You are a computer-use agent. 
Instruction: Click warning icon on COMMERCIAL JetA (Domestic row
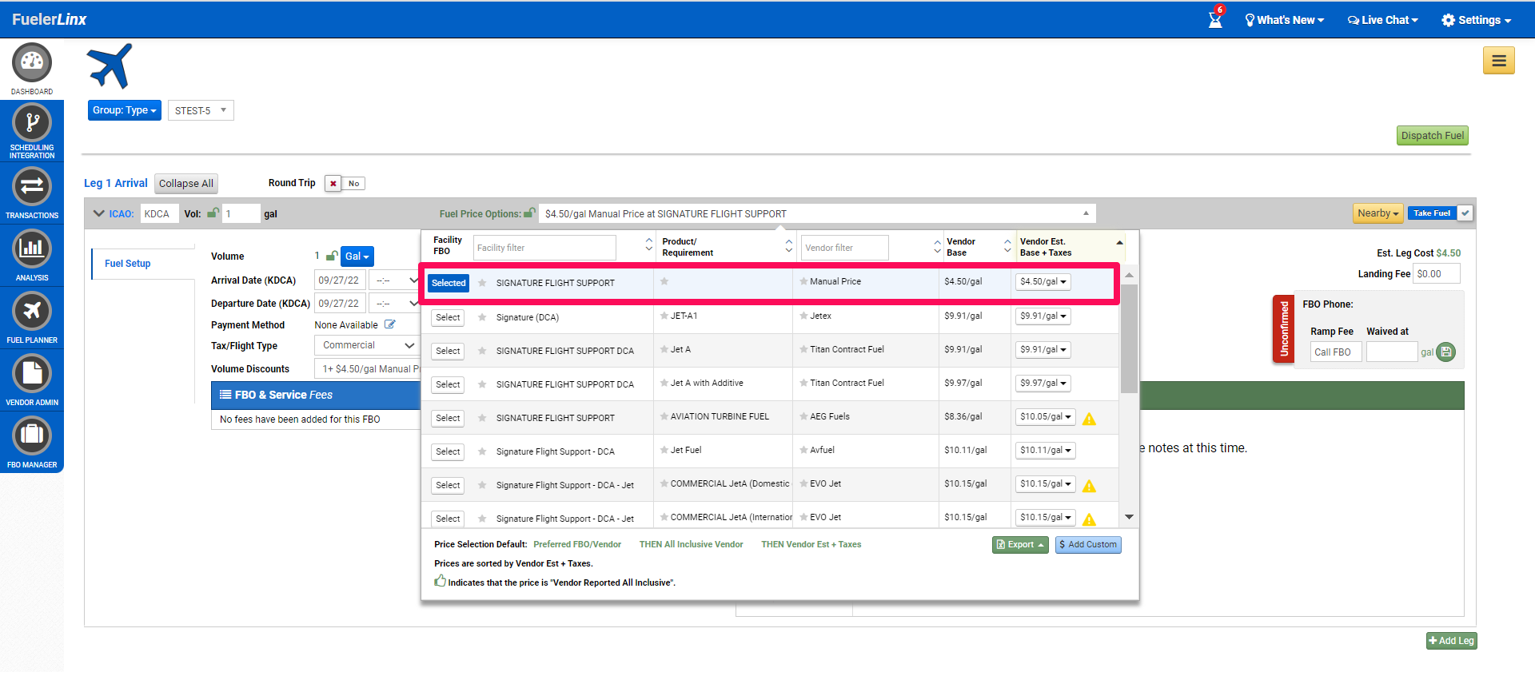pyautogui.click(x=1089, y=485)
